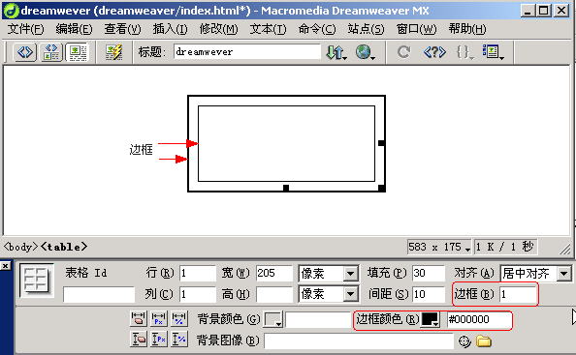Click the 背景图像 path field
The image size is (576, 355).
coord(359,341)
